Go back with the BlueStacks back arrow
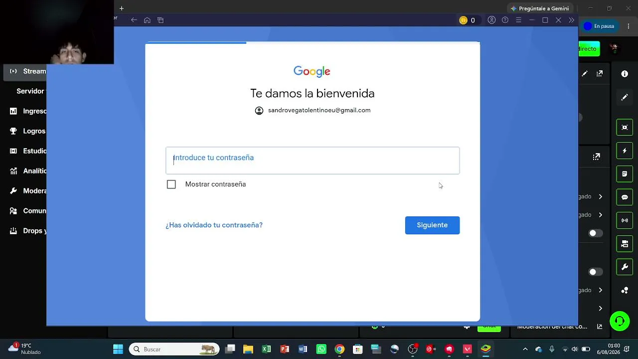Screen dimensions: 638x359 (134, 20)
